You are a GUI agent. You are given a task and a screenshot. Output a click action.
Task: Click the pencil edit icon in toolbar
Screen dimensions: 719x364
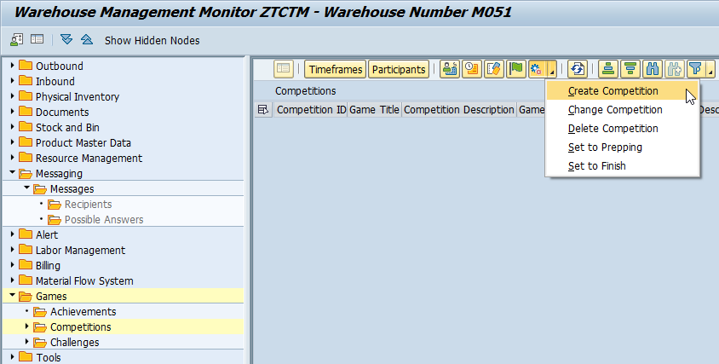coord(494,70)
